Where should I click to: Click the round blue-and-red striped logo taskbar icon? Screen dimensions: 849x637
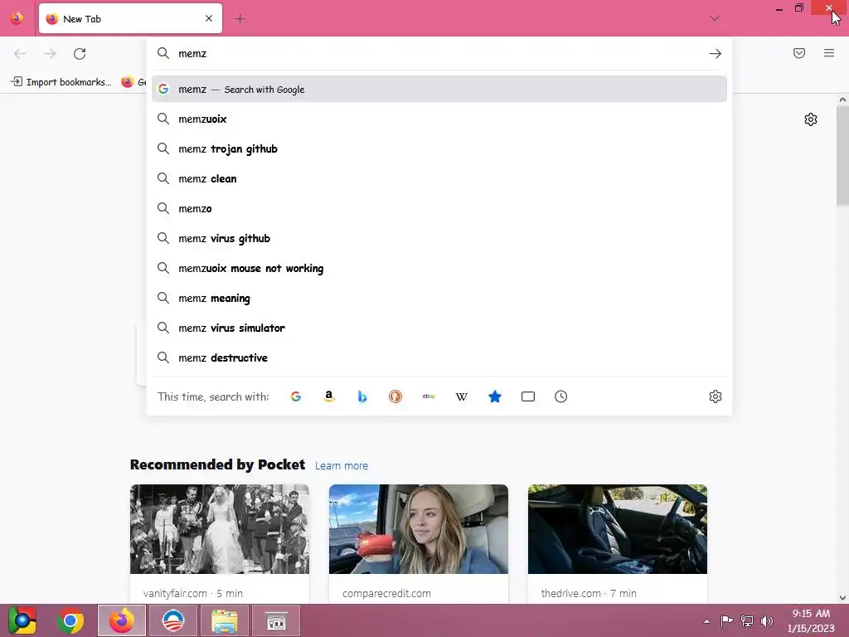(173, 620)
